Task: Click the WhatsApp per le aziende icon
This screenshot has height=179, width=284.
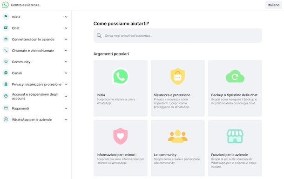Action: [6, 119]
